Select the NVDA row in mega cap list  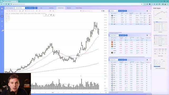point(130,46)
